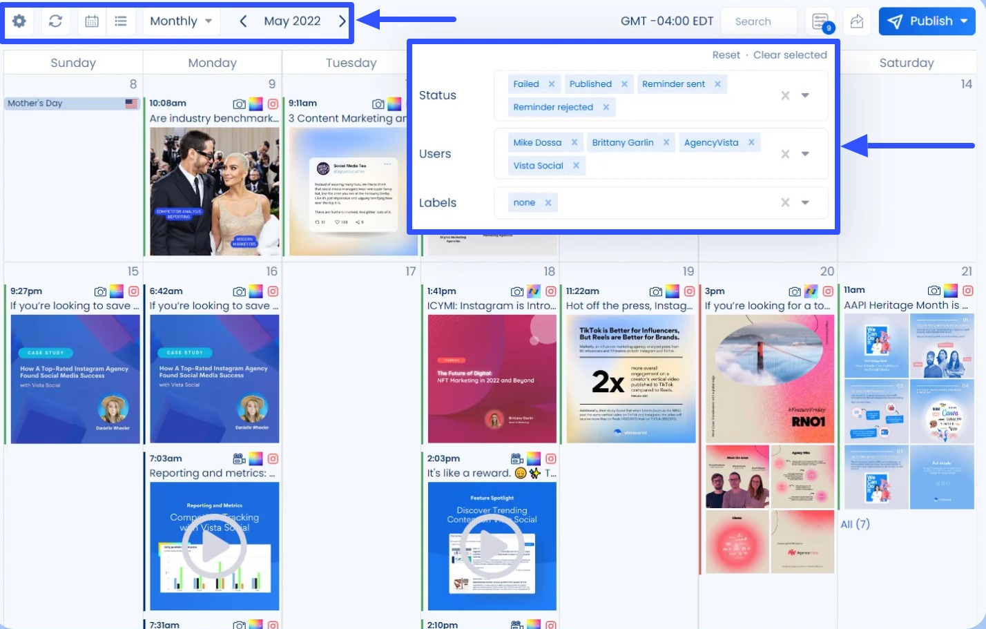Remove 'Mike Dossa' from the Users filter
This screenshot has height=629, width=986.
[x=575, y=142]
